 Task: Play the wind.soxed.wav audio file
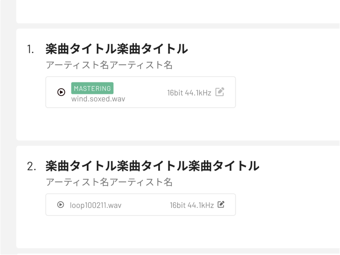click(x=61, y=92)
